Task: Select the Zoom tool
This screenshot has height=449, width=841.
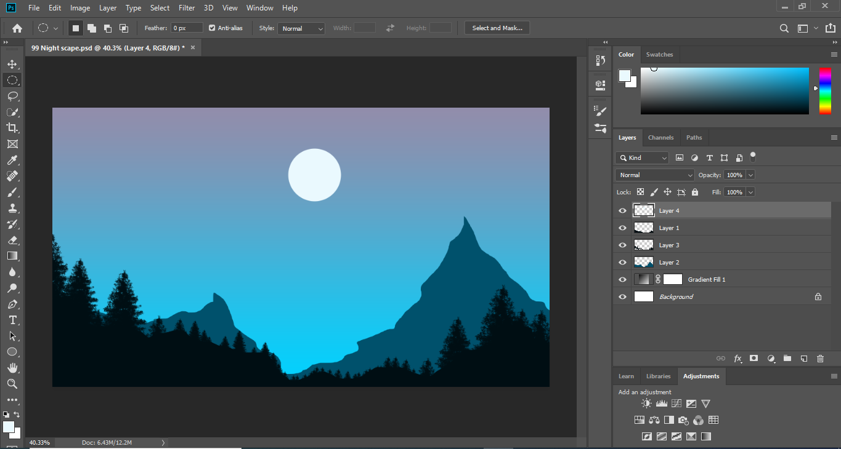Action: pos(12,384)
